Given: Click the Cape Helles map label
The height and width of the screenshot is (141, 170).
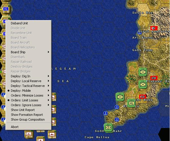Looking at the screenshot, I should tap(97, 137).
